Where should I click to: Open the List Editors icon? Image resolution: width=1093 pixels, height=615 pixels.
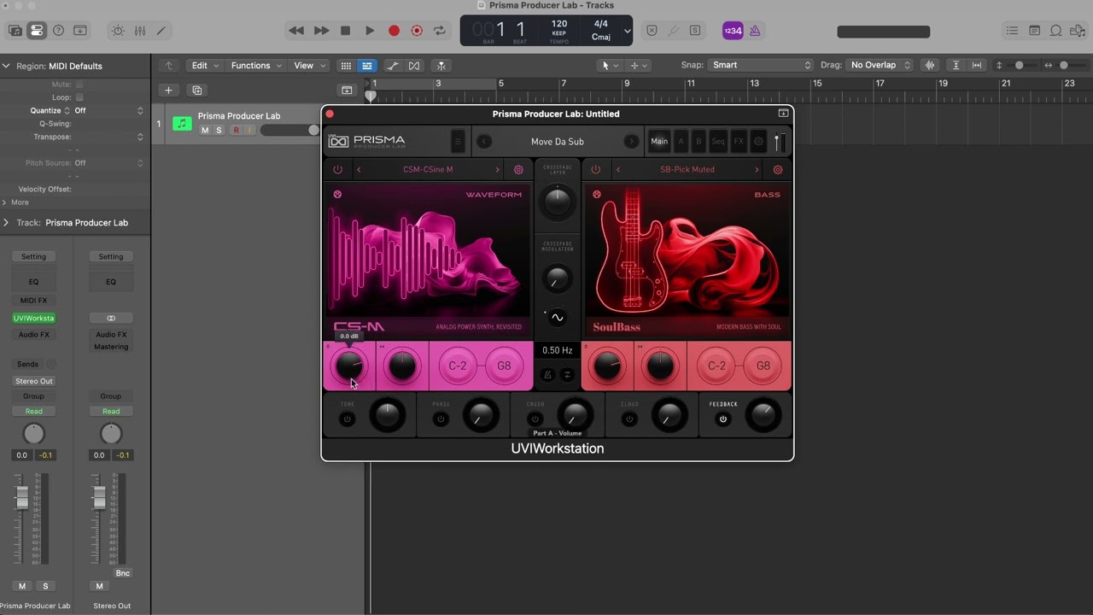pos(1012,31)
